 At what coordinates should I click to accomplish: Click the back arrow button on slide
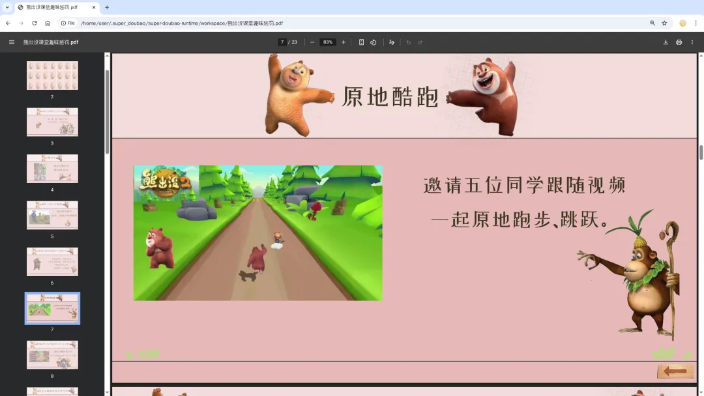click(x=675, y=371)
